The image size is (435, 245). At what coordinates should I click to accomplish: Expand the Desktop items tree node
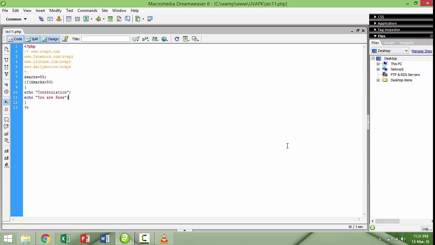(x=378, y=80)
